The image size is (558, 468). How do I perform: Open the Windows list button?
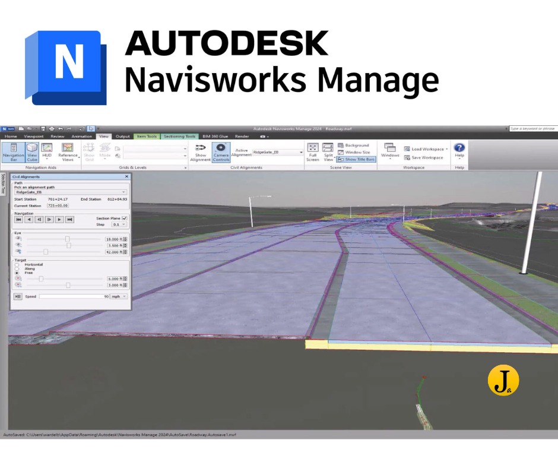click(390, 151)
